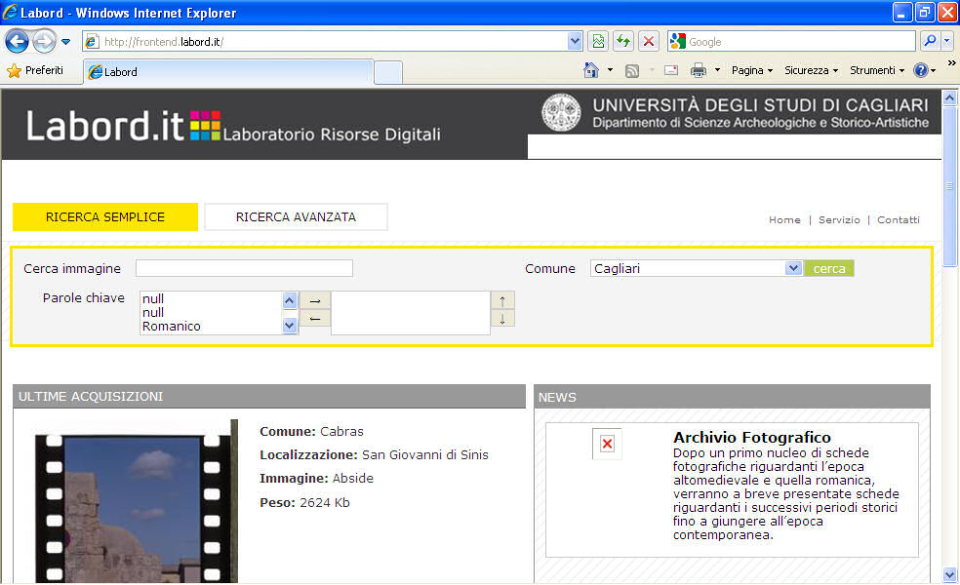Move selected keyword up with up arrow
Image resolution: width=960 pixels, height=585 pixels.
coord(502,300)
